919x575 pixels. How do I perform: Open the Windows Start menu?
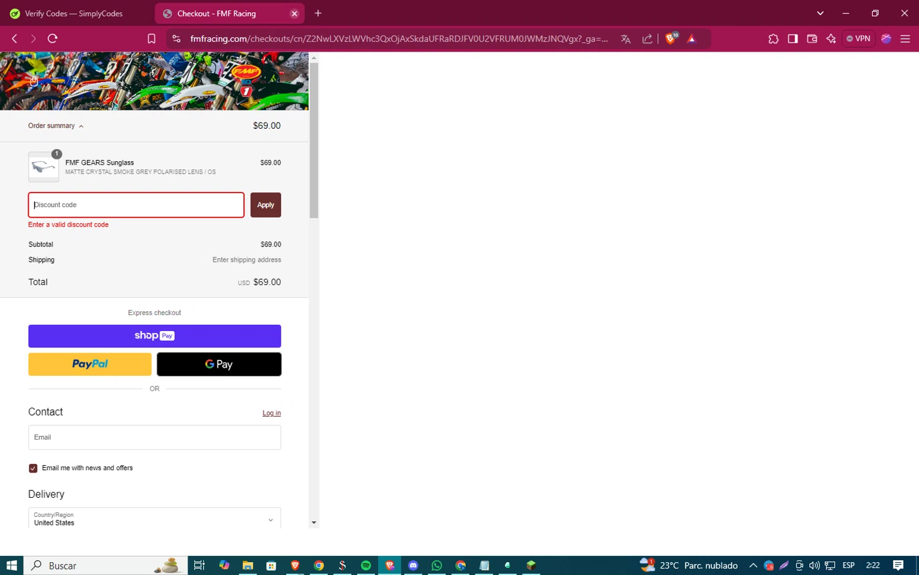click(x=12, y=565)
